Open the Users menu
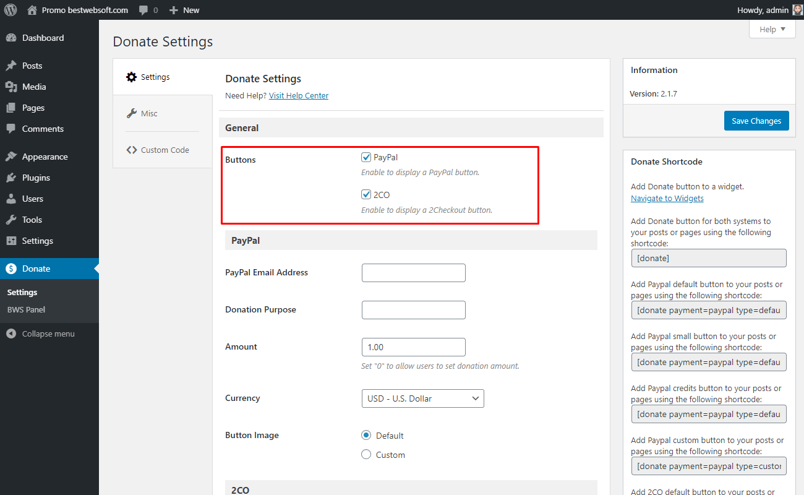The image size is (804, 495). (x=49, y=199)
